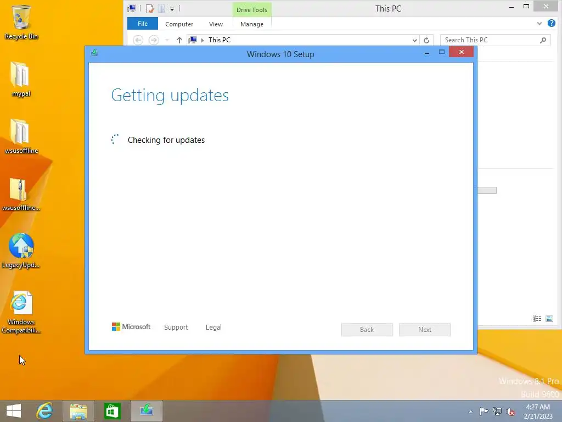
Task: Click Properties icon in Quick Access Toolbar
Action: tap(149, 9)
